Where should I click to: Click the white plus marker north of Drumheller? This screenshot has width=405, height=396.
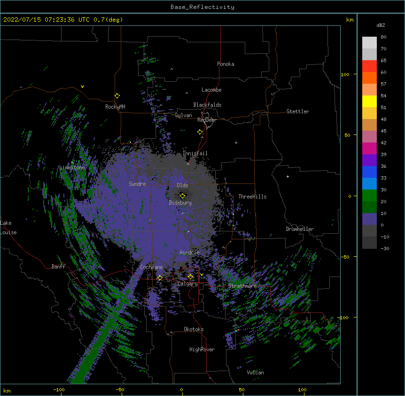(288, 176)
